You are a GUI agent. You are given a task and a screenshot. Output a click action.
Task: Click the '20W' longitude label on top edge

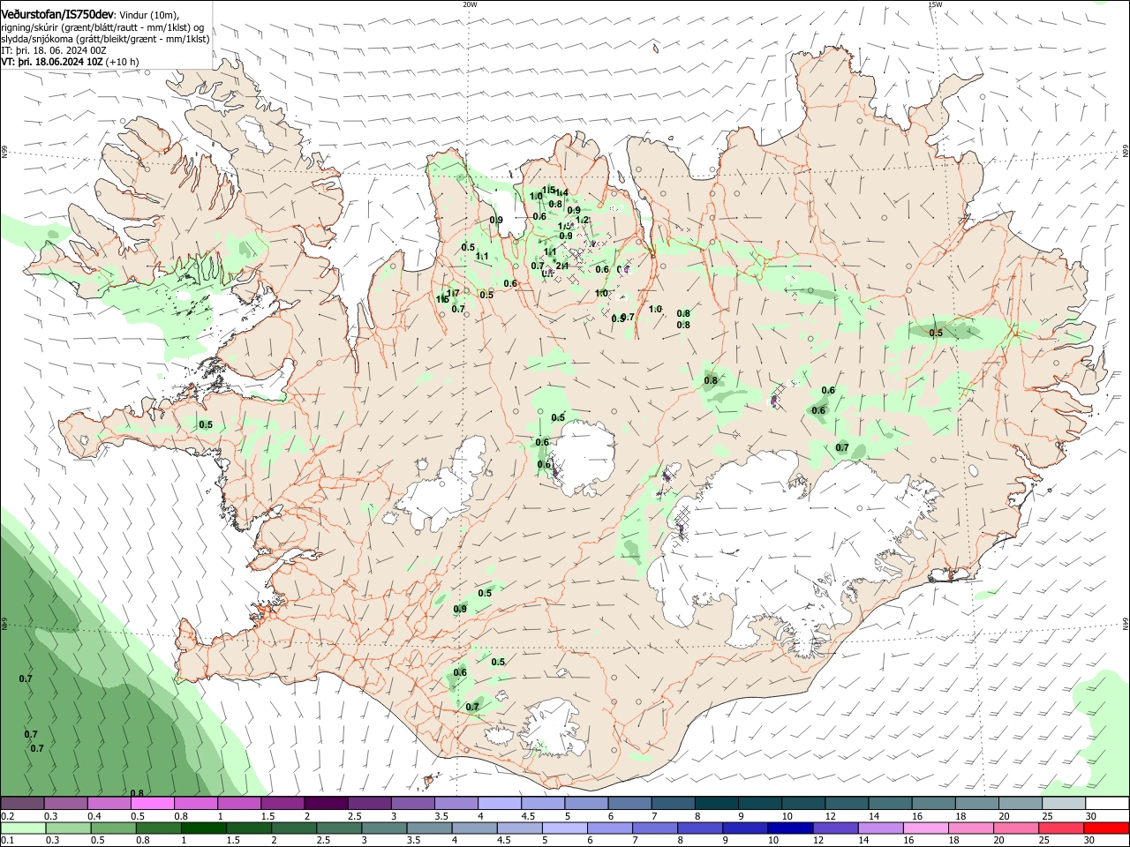point(470,4)
